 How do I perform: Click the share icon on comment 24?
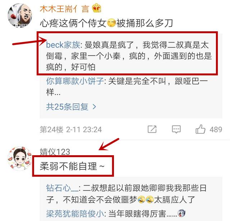pyautogui.click(x=152, y=129)
